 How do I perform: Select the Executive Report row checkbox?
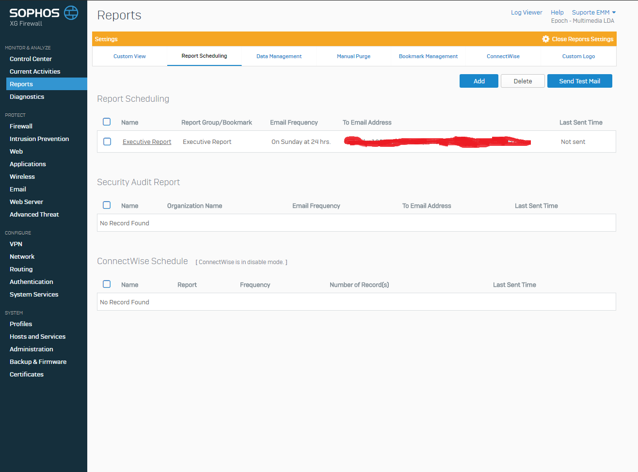[107, 142]
